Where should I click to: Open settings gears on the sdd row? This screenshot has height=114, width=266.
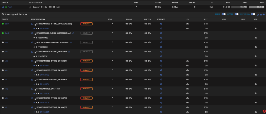161,61
